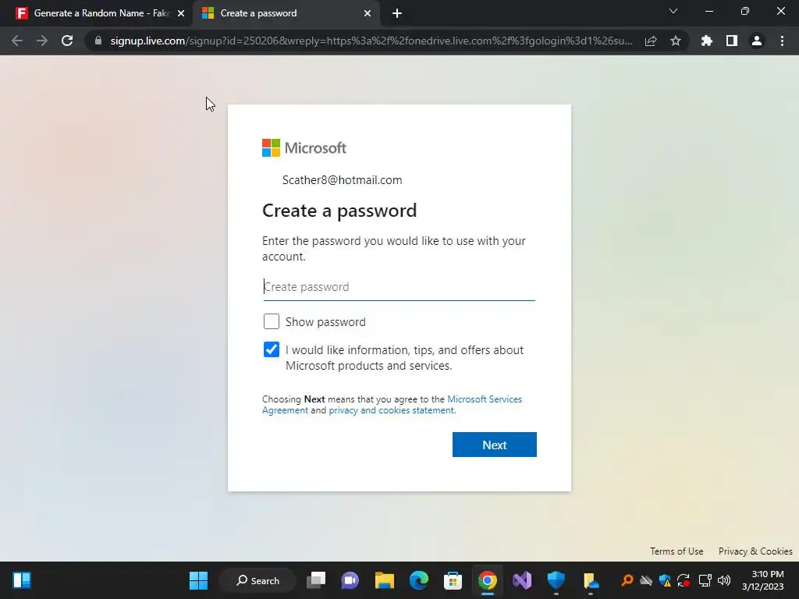
Task: Open the privacy and cookies statement link
Action: (x=392, y=410)
